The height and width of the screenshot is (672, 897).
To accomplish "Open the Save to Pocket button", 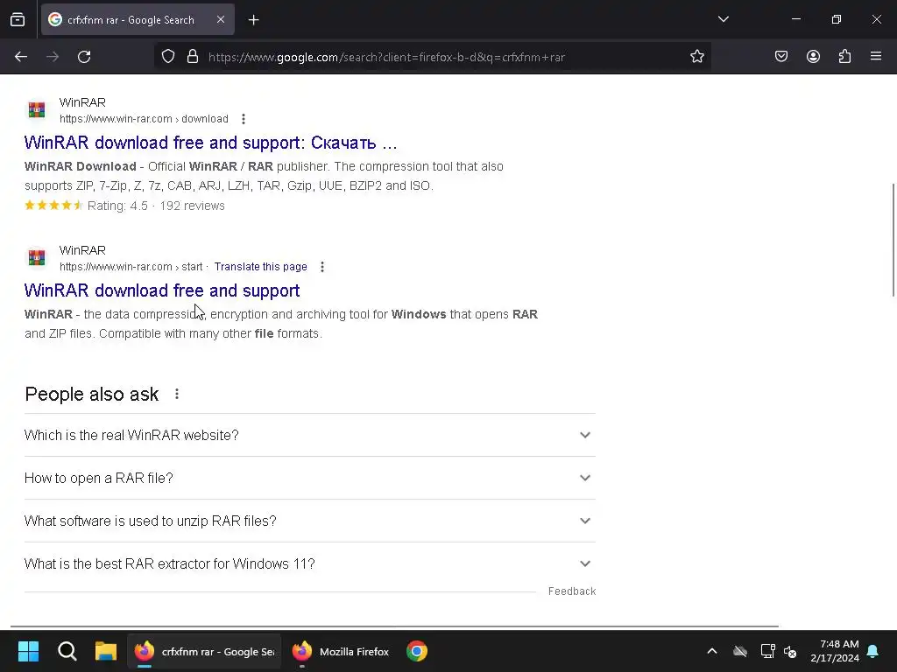I will tap(781, 57).
